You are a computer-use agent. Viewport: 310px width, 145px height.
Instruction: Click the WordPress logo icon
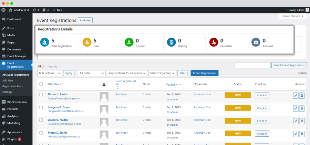pos(3,10)
